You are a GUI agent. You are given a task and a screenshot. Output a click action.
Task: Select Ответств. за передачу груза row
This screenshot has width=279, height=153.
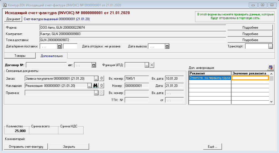(210, 78)
